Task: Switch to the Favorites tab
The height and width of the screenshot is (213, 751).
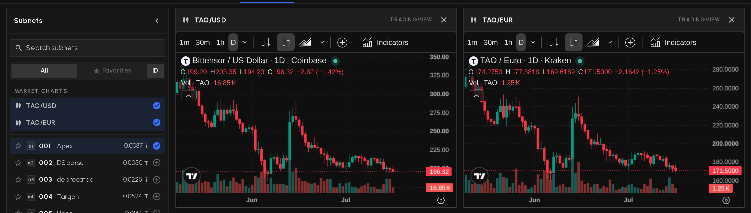Action: (x=112, y=71)
